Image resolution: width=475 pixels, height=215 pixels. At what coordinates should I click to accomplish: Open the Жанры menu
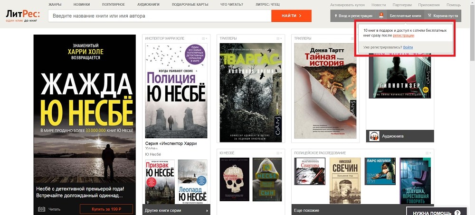coord(55,5)
